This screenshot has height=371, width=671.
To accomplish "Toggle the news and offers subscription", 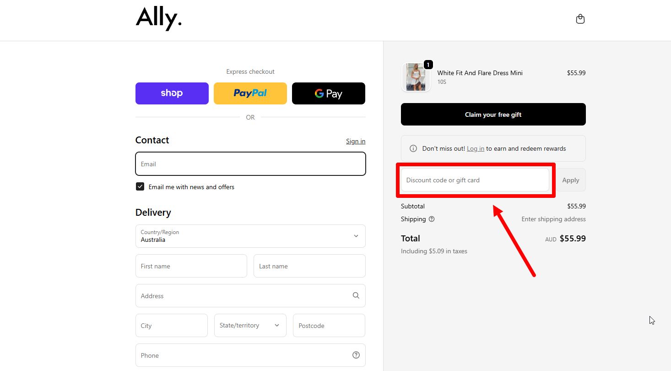I will pyautogui.click(x=140, y=186).
